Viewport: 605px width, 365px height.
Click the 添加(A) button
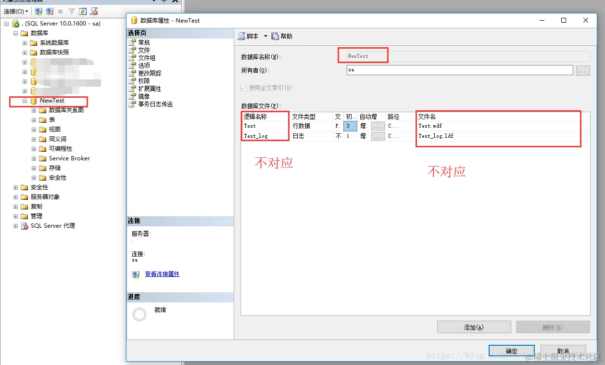(x=474, y=327)
